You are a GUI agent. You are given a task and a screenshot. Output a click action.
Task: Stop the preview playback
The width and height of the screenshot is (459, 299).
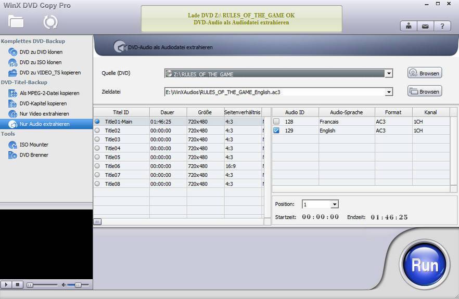[17, 284]
